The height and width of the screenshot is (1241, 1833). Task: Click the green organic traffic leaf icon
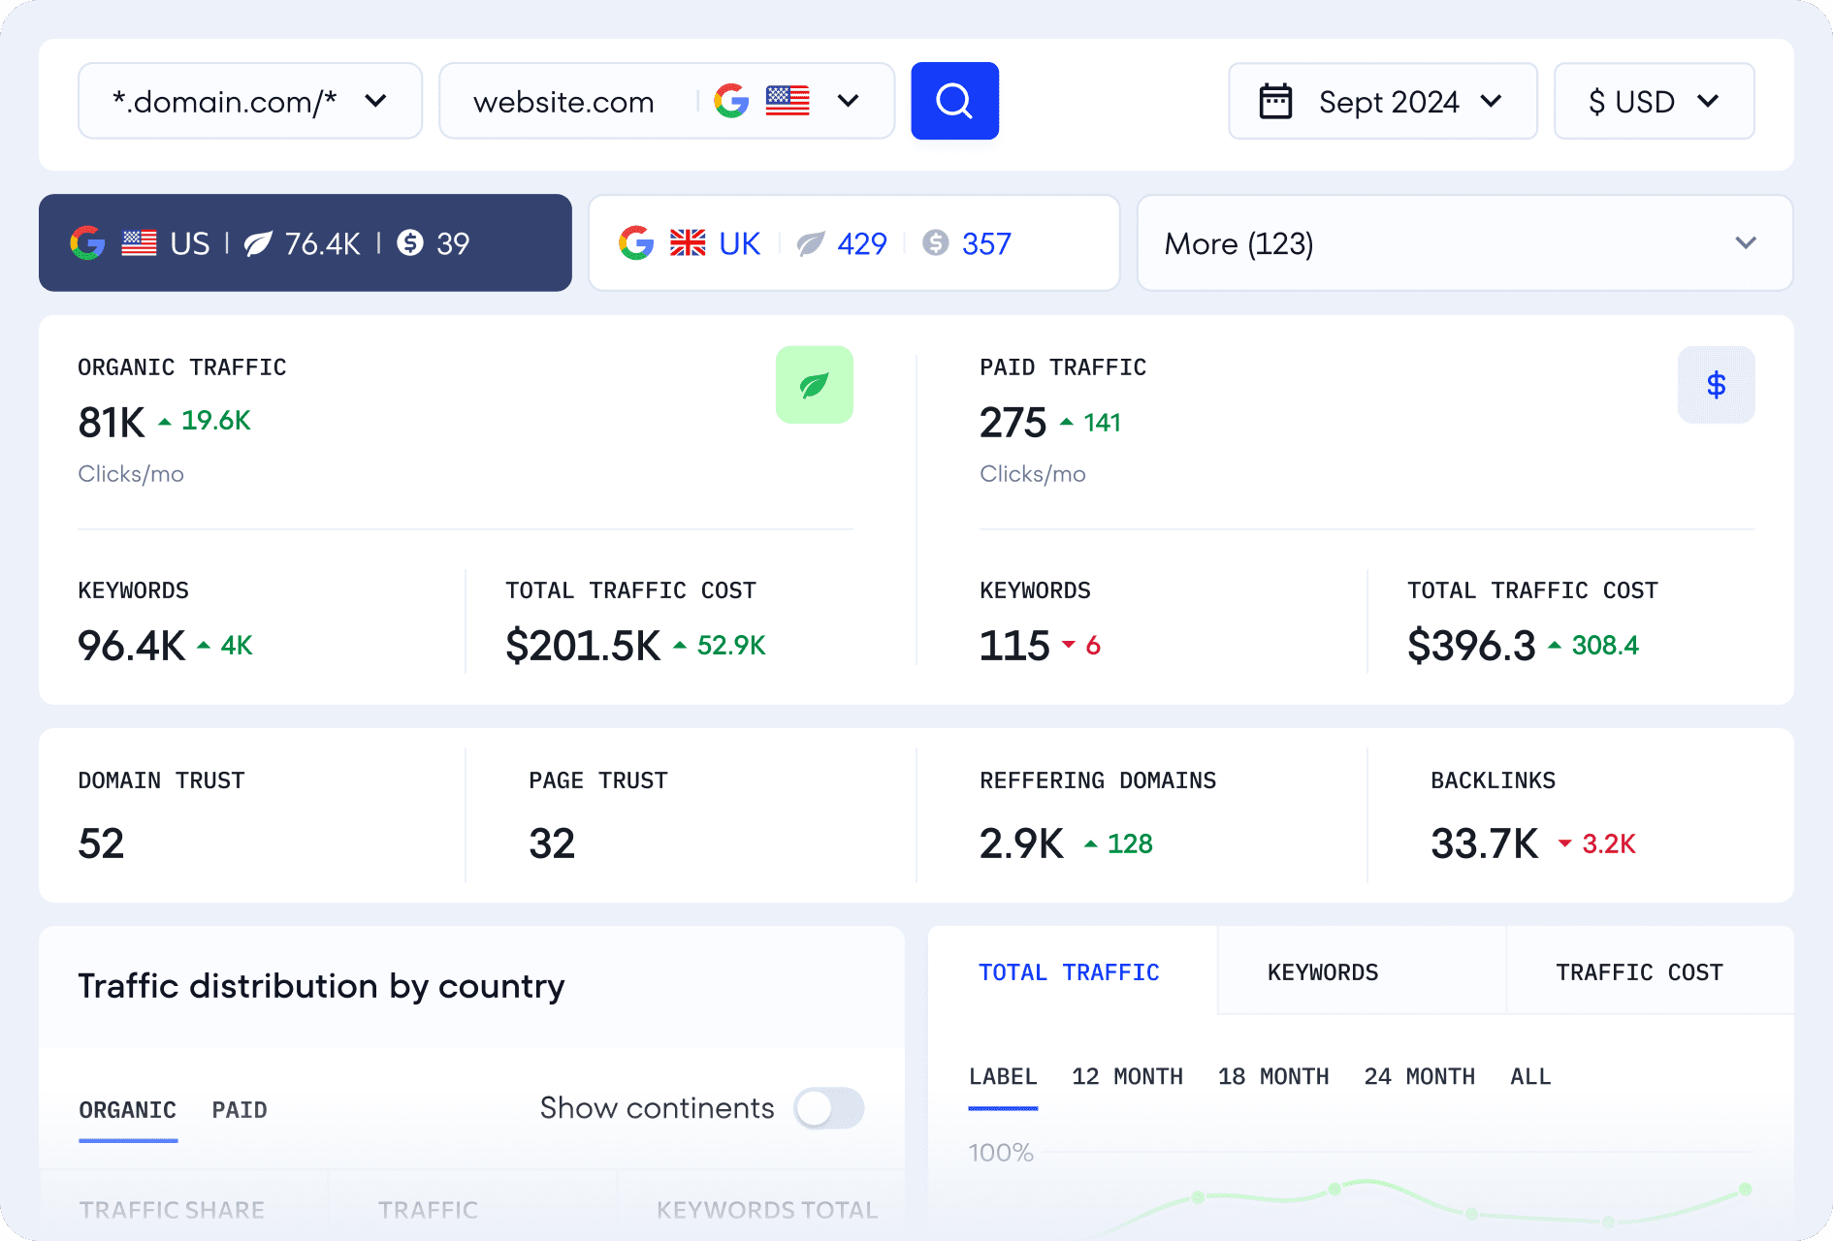(814, 385)
